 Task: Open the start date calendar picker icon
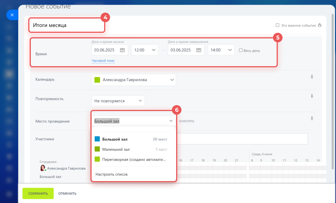pyautogui.click(x=122, y=50)
